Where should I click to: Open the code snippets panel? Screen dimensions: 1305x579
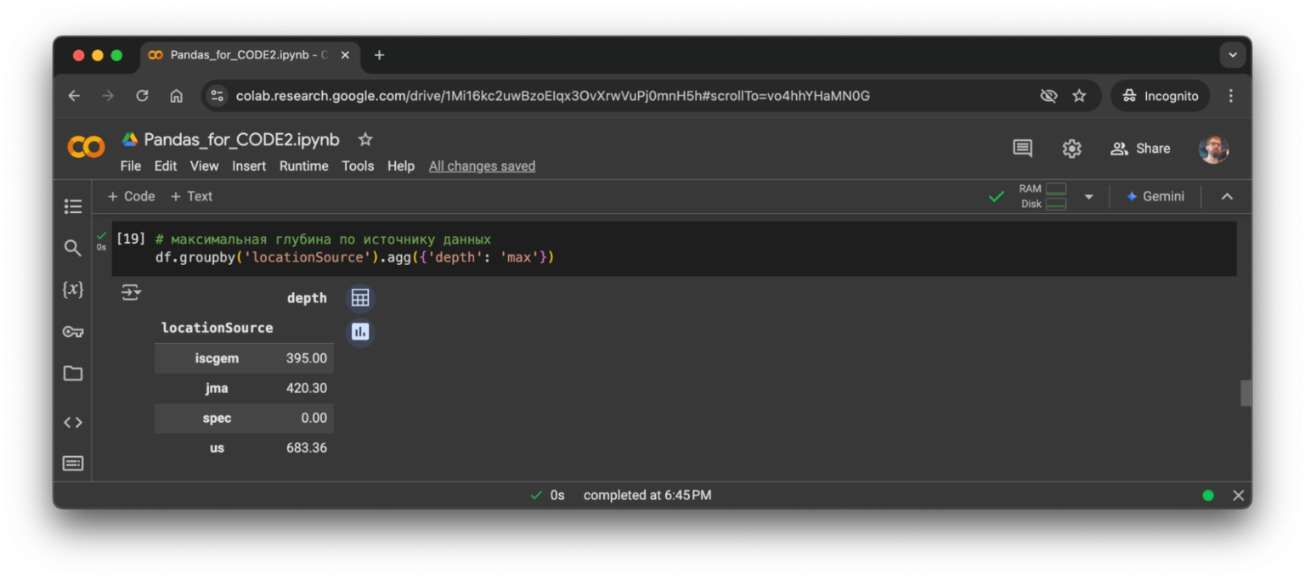click(x=73, y=421)
